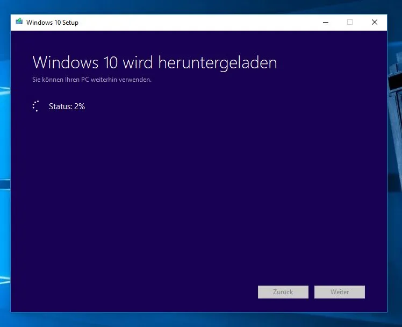The height and width of the screenshot is (327, 402).
Task: Click the "Status: 2%" text
Action: coord(67,106)
